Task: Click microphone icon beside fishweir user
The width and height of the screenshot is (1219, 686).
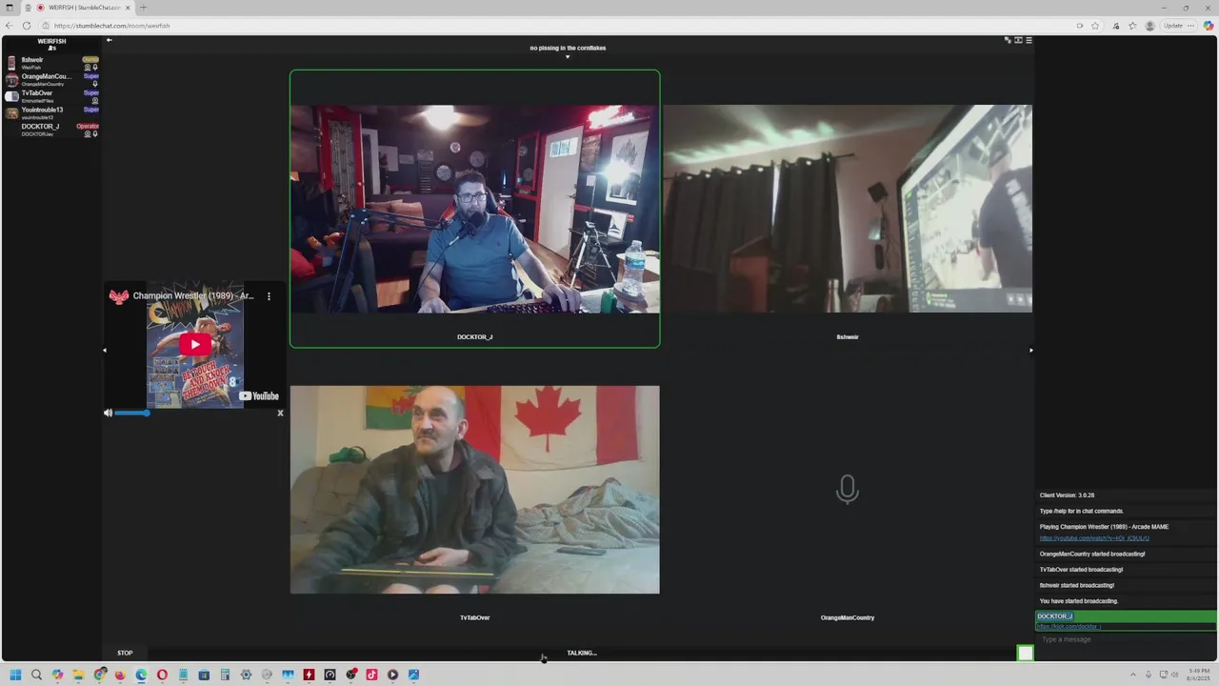Action: click(95, 68)
